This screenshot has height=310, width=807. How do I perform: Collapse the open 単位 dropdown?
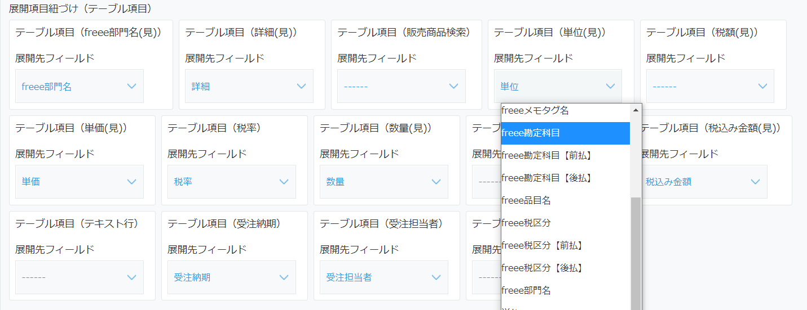(x=558, y=86)
